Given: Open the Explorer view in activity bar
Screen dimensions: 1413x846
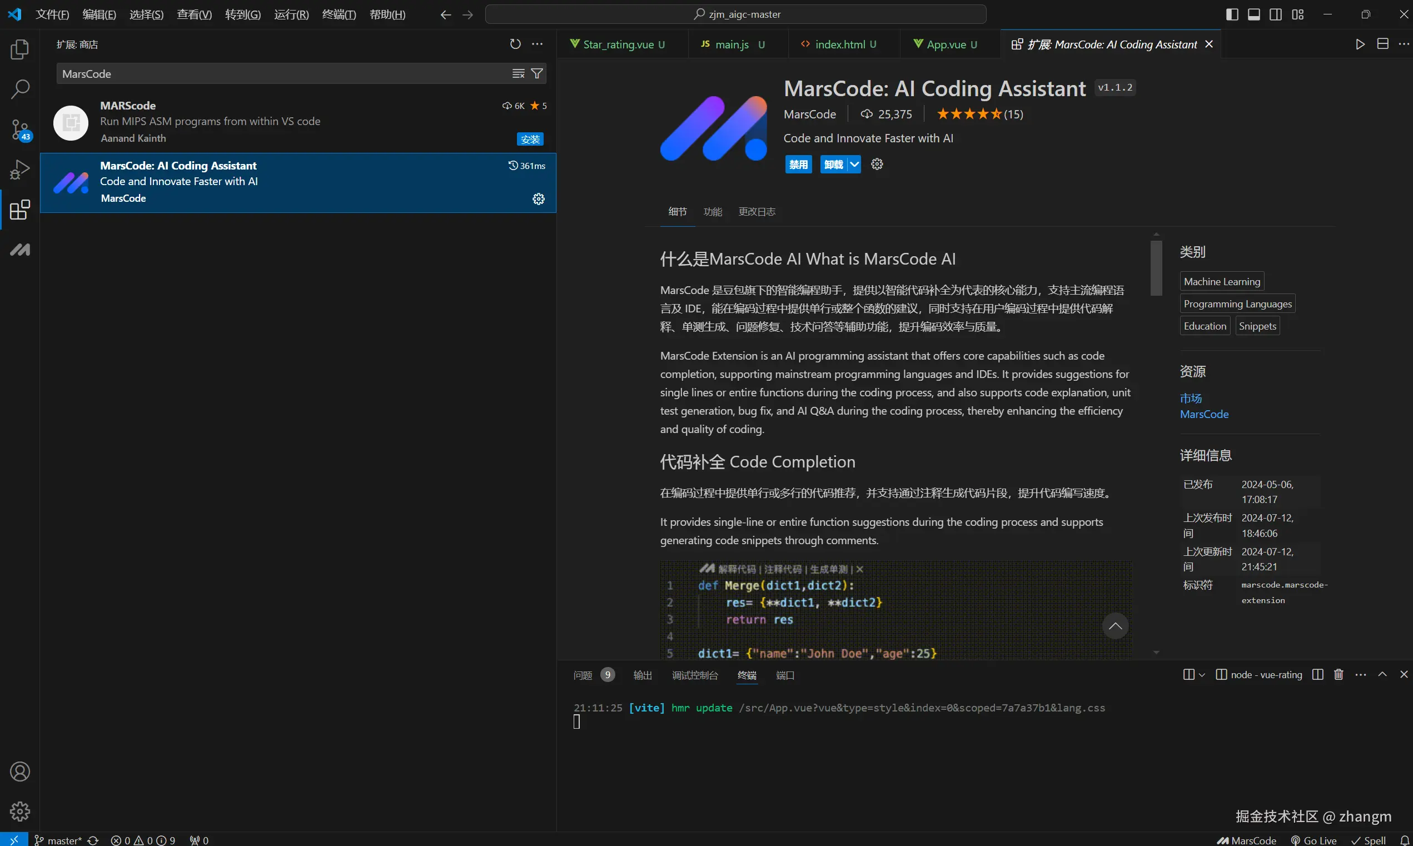Looking at the screenshot, I should click(x=19, y=49).
